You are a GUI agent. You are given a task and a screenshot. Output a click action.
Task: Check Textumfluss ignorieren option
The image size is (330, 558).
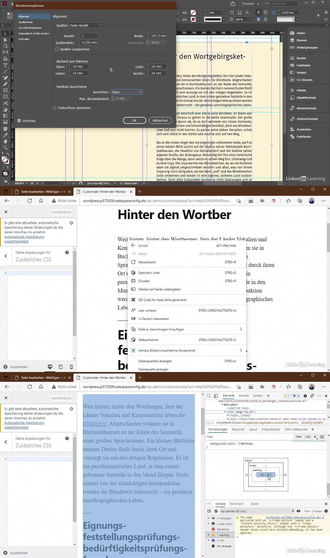54,108
